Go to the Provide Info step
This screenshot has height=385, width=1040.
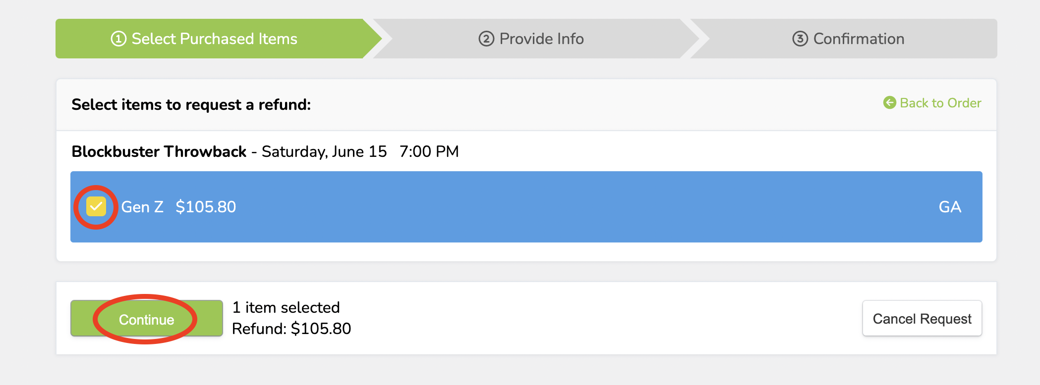541,39
